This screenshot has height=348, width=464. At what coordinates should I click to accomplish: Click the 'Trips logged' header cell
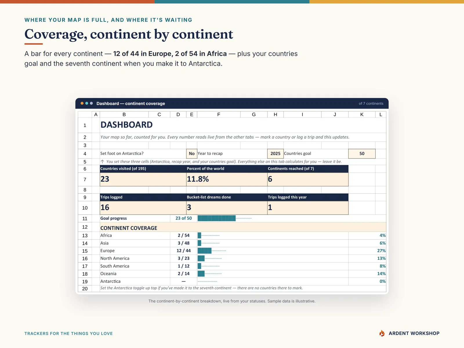143,197
